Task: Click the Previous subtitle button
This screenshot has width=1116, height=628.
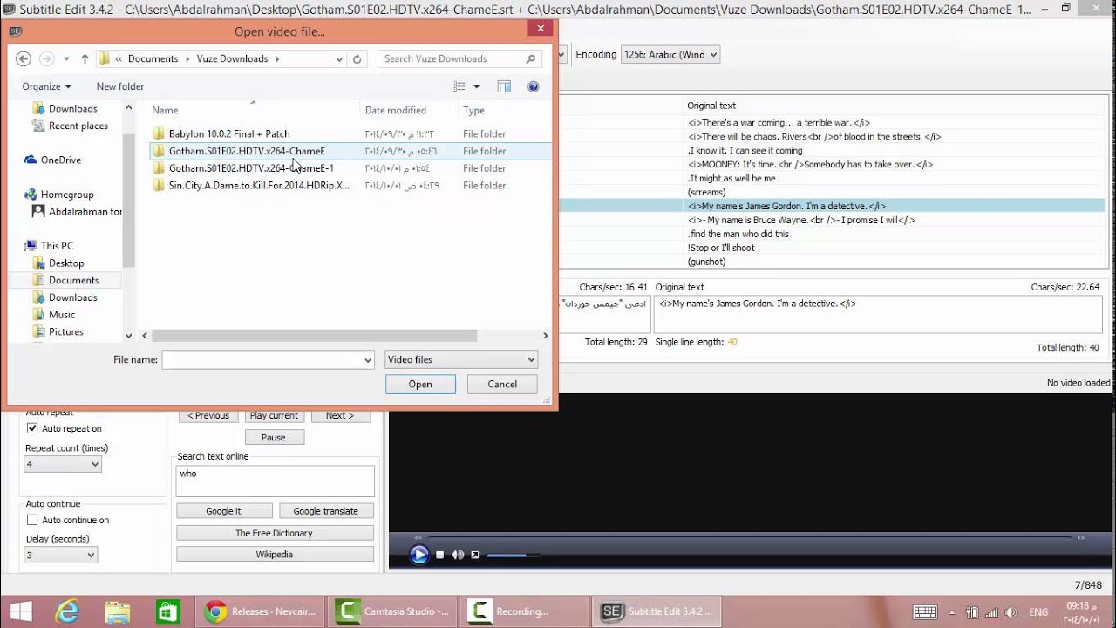Action: pyautogui.click(x=209, y=415)
